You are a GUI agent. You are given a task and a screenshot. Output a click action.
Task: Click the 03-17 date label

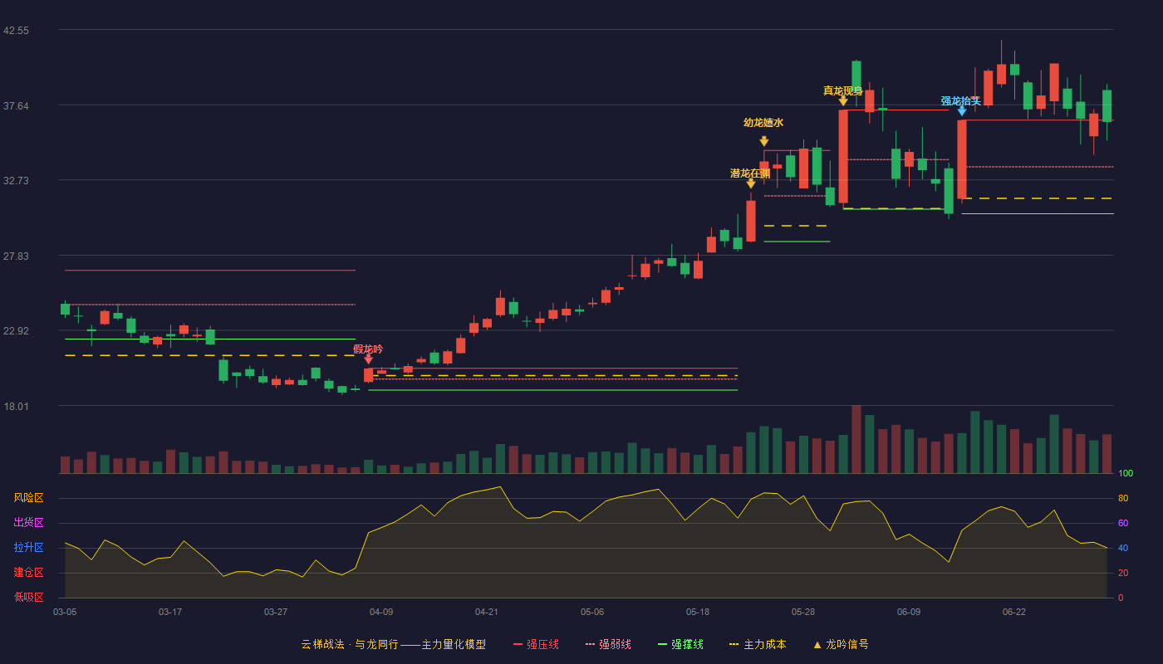pos(170,612)
